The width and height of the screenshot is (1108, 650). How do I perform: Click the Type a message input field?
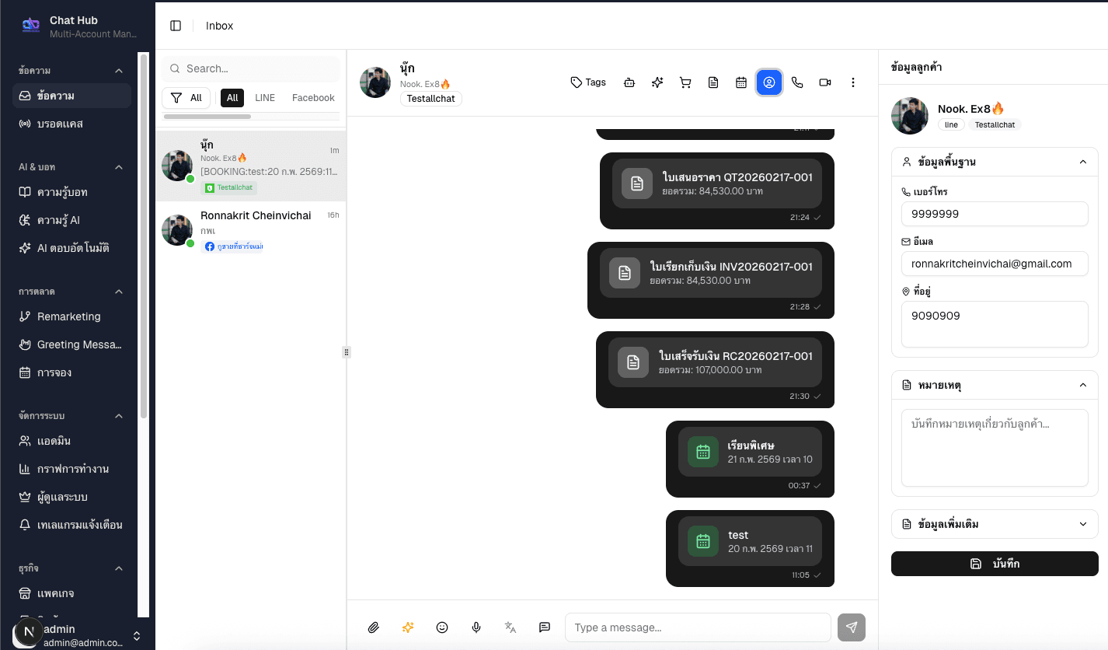point(697,627)
